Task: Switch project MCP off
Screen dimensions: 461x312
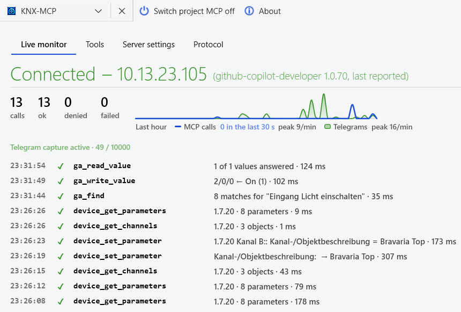Action: (x=187, y=11)
